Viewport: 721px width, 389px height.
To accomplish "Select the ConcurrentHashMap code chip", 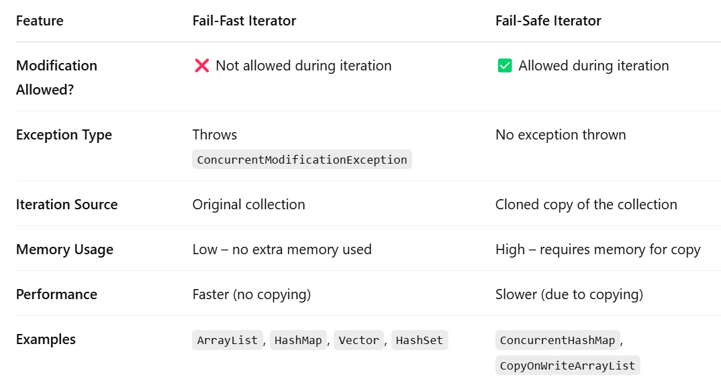I will (557, 340).
